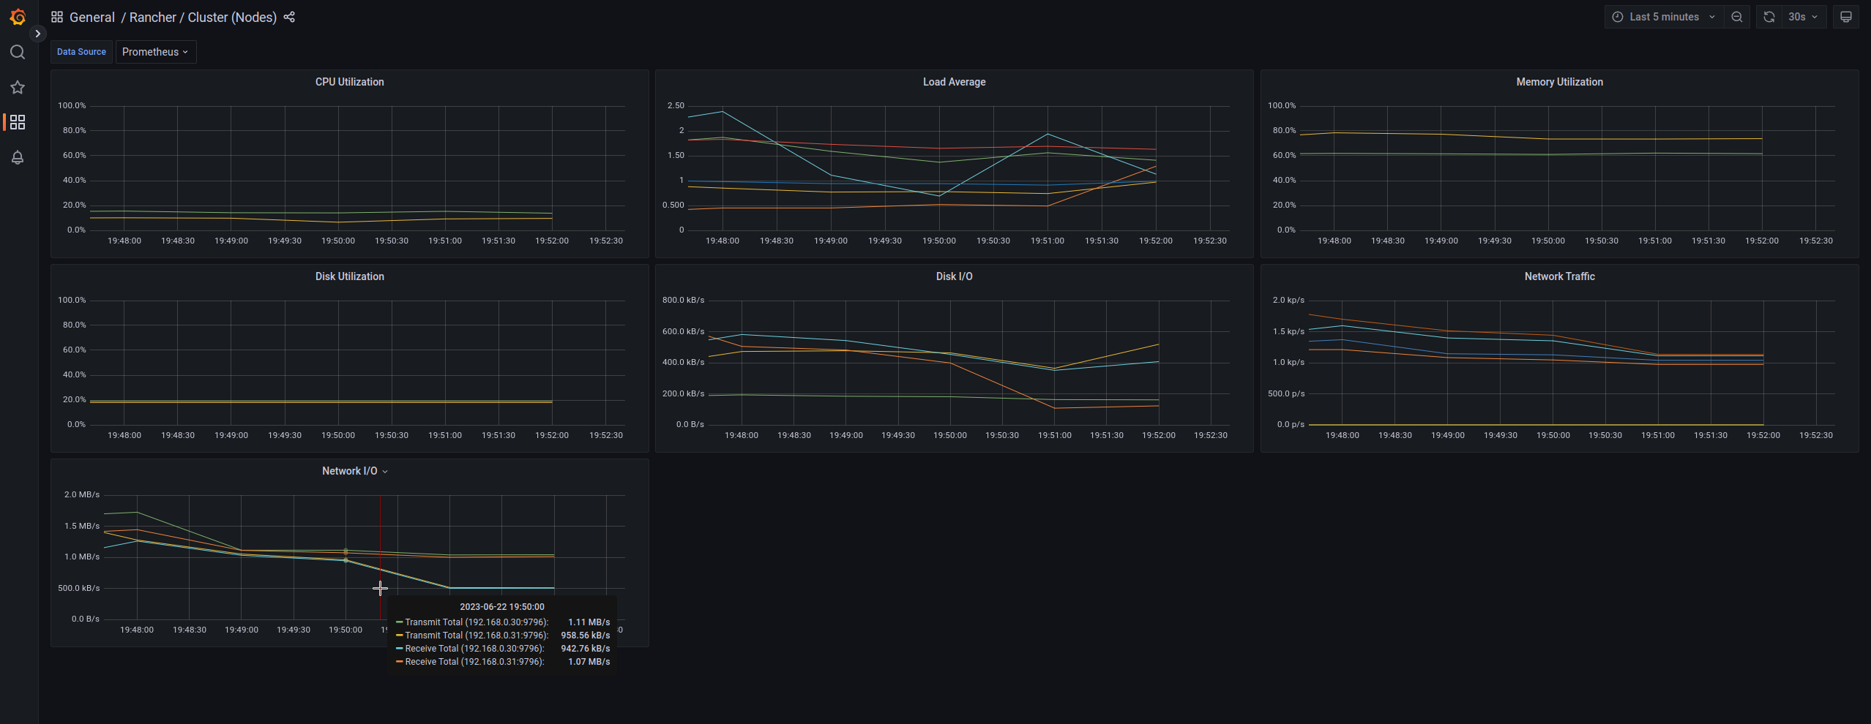Open the Network I/O panel menu chevron
Image resolution: width=1871 pixels, height=724 pixels.
(x=386, y=471)
